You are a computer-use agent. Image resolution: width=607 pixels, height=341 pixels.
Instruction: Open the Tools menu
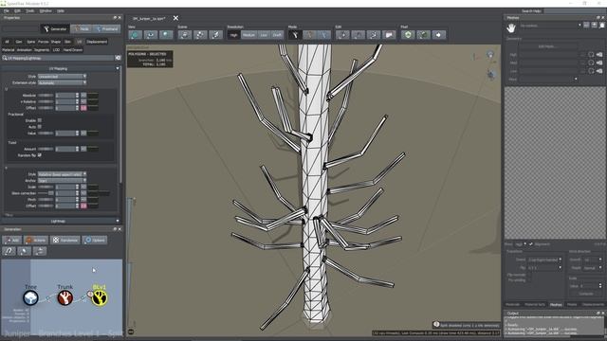point(29,10)
